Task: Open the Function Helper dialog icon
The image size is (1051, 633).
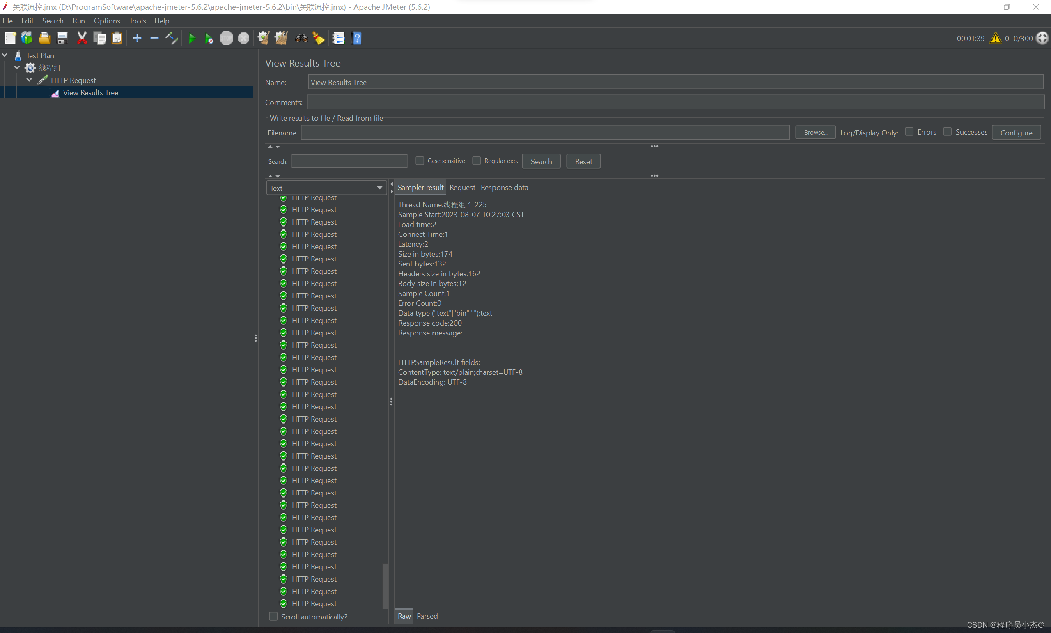Action: click(339, 39)
